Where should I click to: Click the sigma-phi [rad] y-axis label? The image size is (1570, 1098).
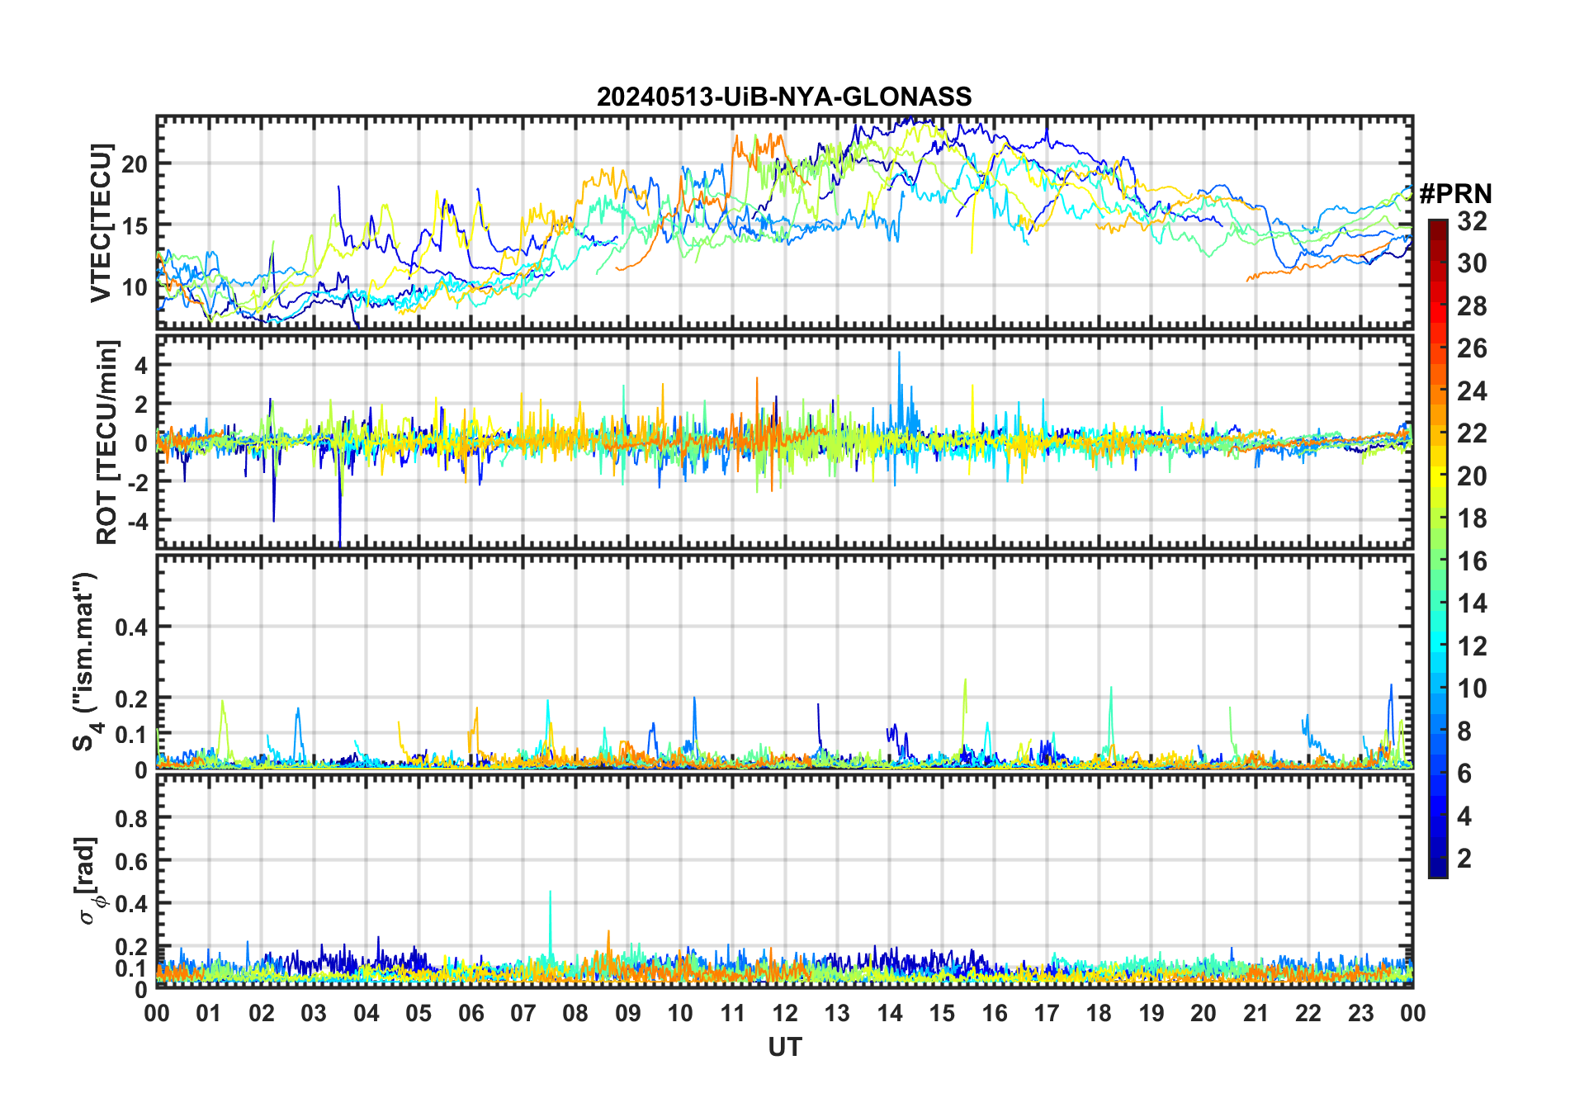coord(88,881)
